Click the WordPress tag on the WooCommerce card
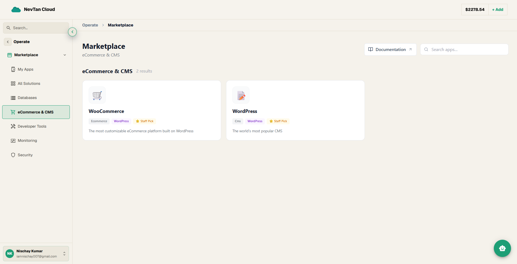 121,121
